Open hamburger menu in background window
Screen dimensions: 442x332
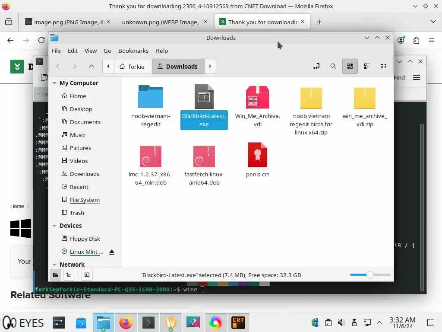click(417, 78)
